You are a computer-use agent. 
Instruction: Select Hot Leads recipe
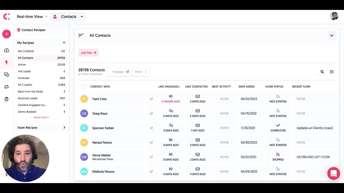click(x=41, y=71)
